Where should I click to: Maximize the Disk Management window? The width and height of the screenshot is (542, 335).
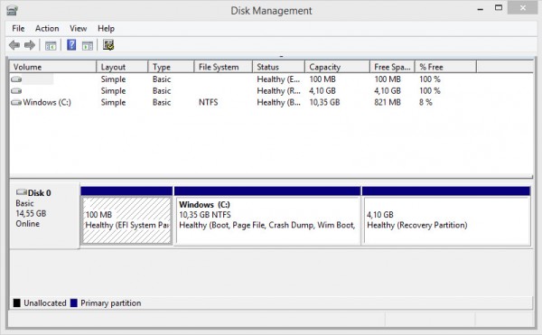[x=499, y=8]
